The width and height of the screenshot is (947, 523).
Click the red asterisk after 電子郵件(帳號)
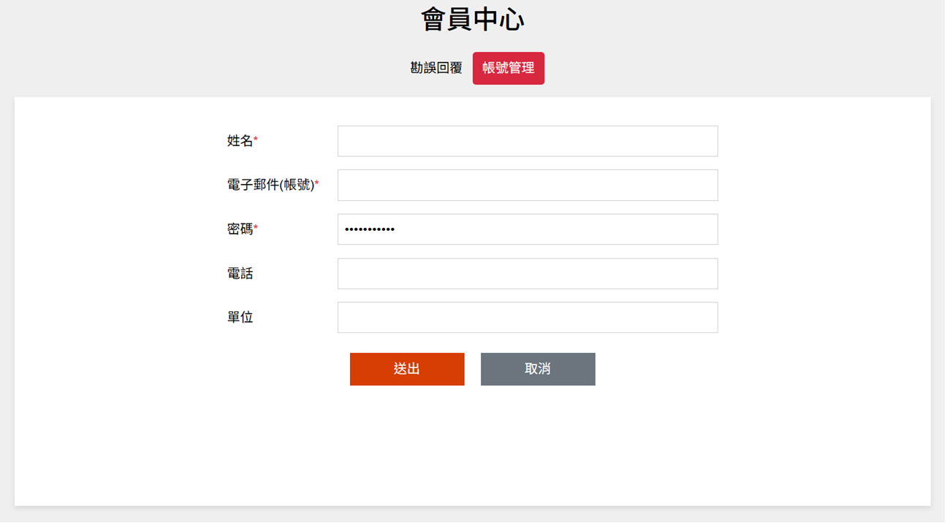coord(317,184)
